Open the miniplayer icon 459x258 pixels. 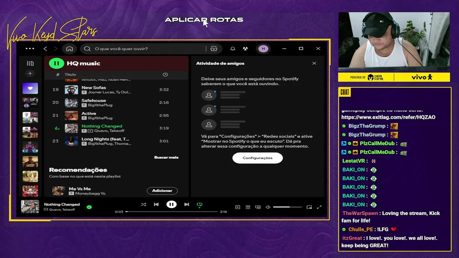click(x=309, y=207)
